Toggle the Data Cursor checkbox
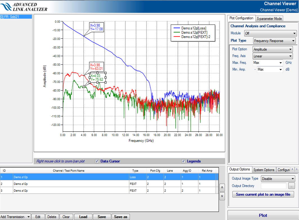299x220 pixels. [x=97, y=161]
